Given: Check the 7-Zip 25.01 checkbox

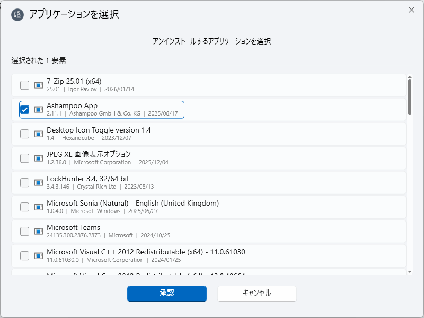Looking at the screenshot, I should coord(24,85).
